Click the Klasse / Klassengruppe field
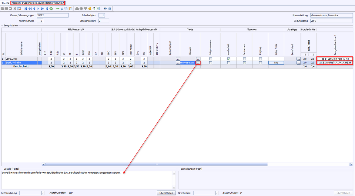 click(x=52, y=15)
